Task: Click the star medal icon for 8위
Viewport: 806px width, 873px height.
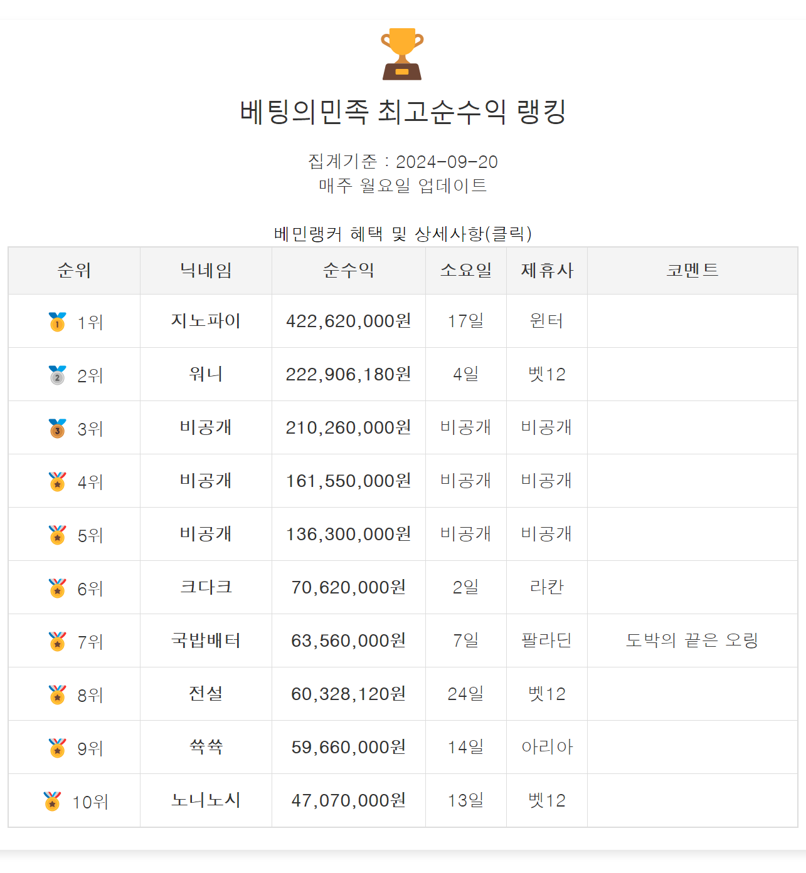Action: pyautogui.click(x=57, y=695)
